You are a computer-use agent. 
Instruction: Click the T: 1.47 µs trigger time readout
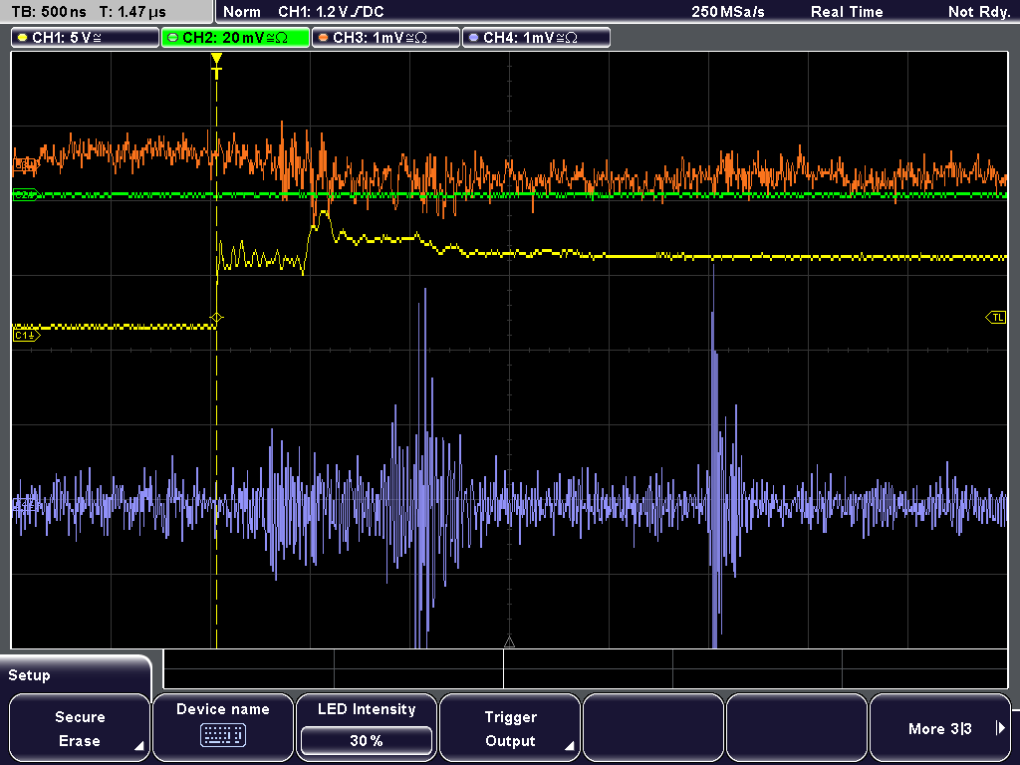(132, 12)
